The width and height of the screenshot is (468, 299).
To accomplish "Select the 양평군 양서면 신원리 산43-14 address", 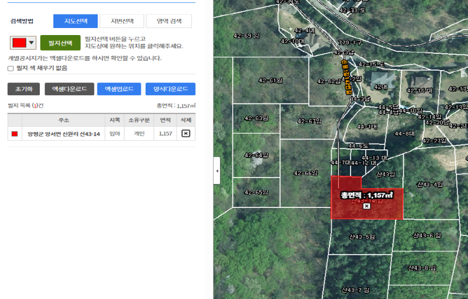I will (x=64, y=134).
